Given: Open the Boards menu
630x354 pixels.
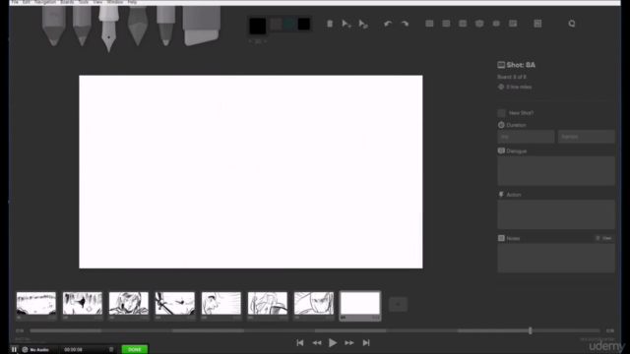Looking at the screenshot, I should click(67, 2).
